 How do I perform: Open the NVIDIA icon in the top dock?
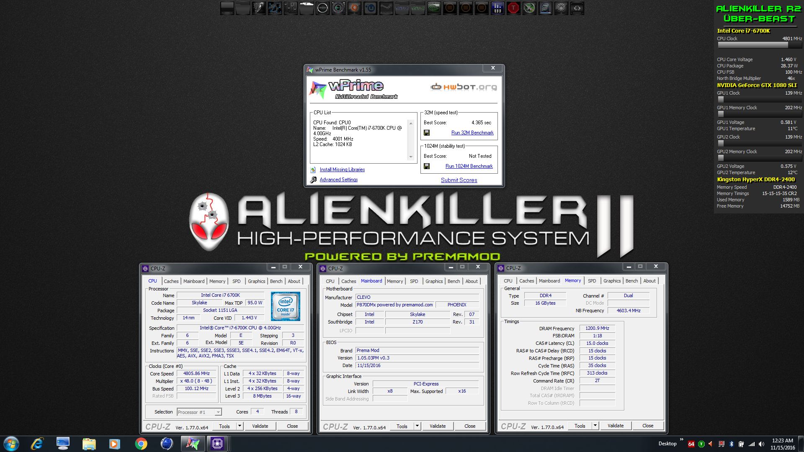[x=434, y=8]
